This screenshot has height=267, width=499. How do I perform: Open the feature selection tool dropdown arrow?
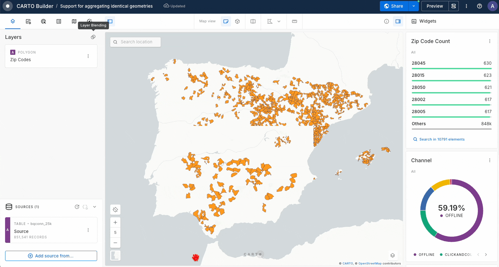coord(279,21)
